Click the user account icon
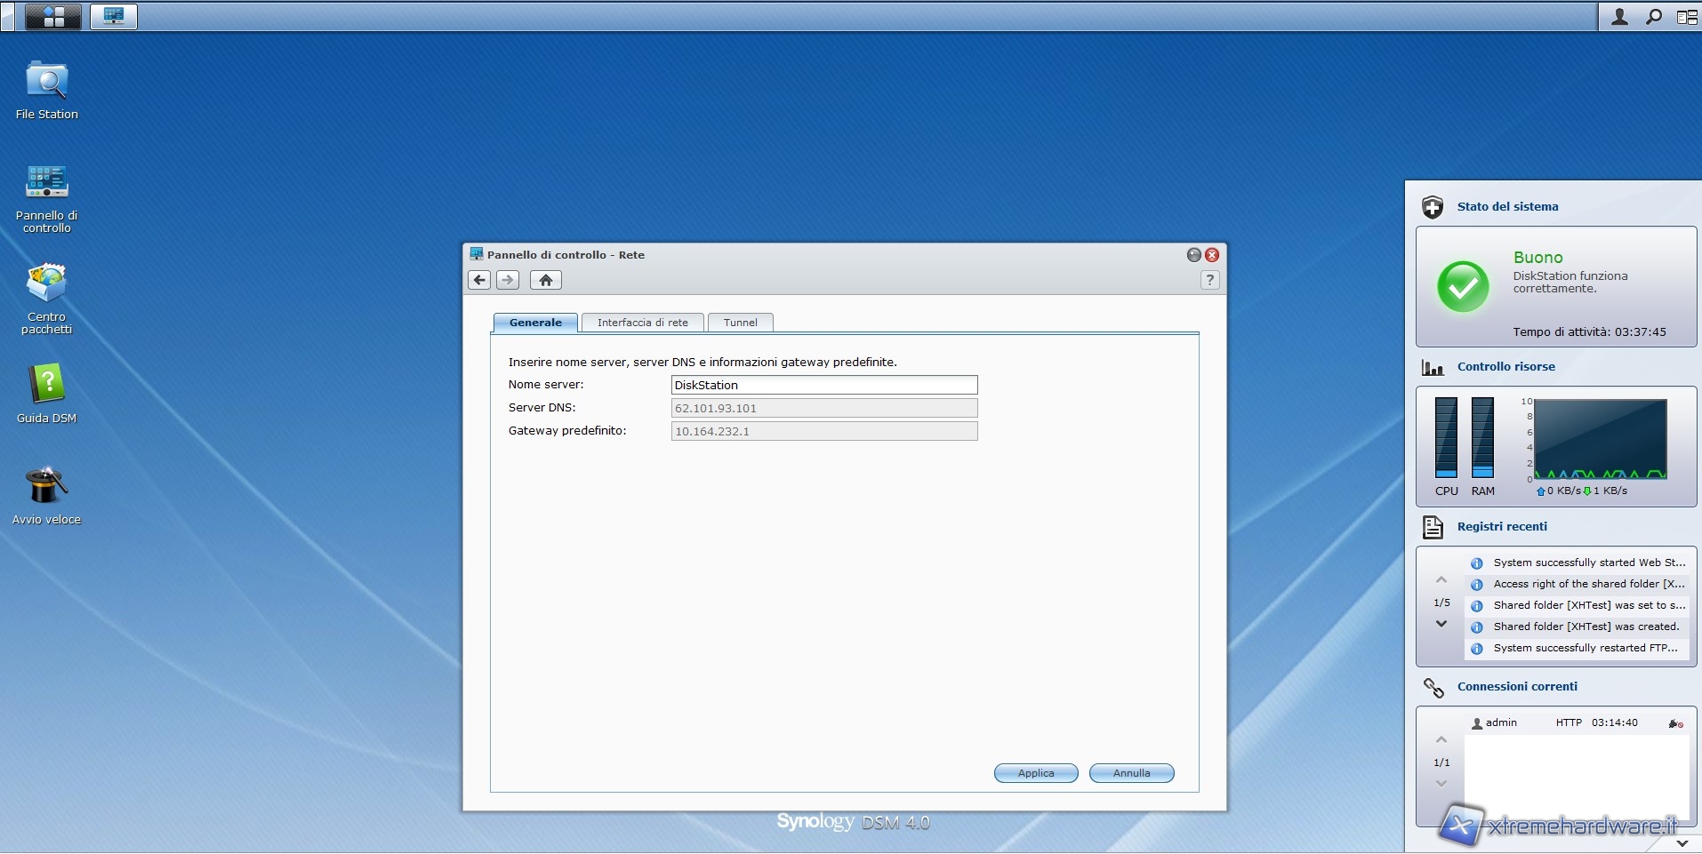The width and height of the screenshot is (1702, 854). [x=1619, y=17]
